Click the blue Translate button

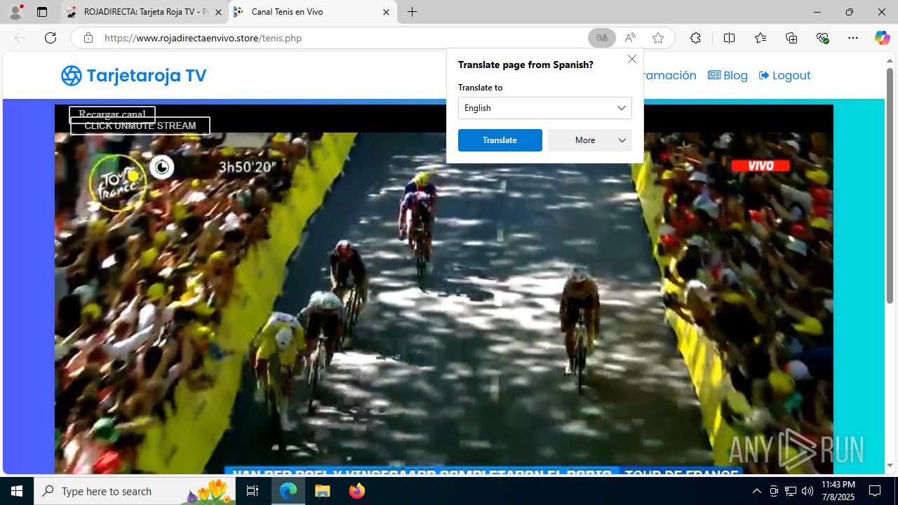pyautogui.click(x=500, y=140)
